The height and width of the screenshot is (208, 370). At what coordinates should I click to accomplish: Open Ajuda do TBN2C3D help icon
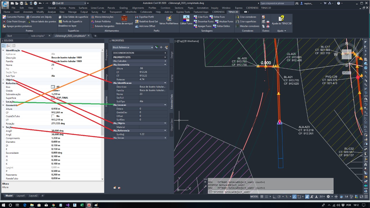point(281,19)
